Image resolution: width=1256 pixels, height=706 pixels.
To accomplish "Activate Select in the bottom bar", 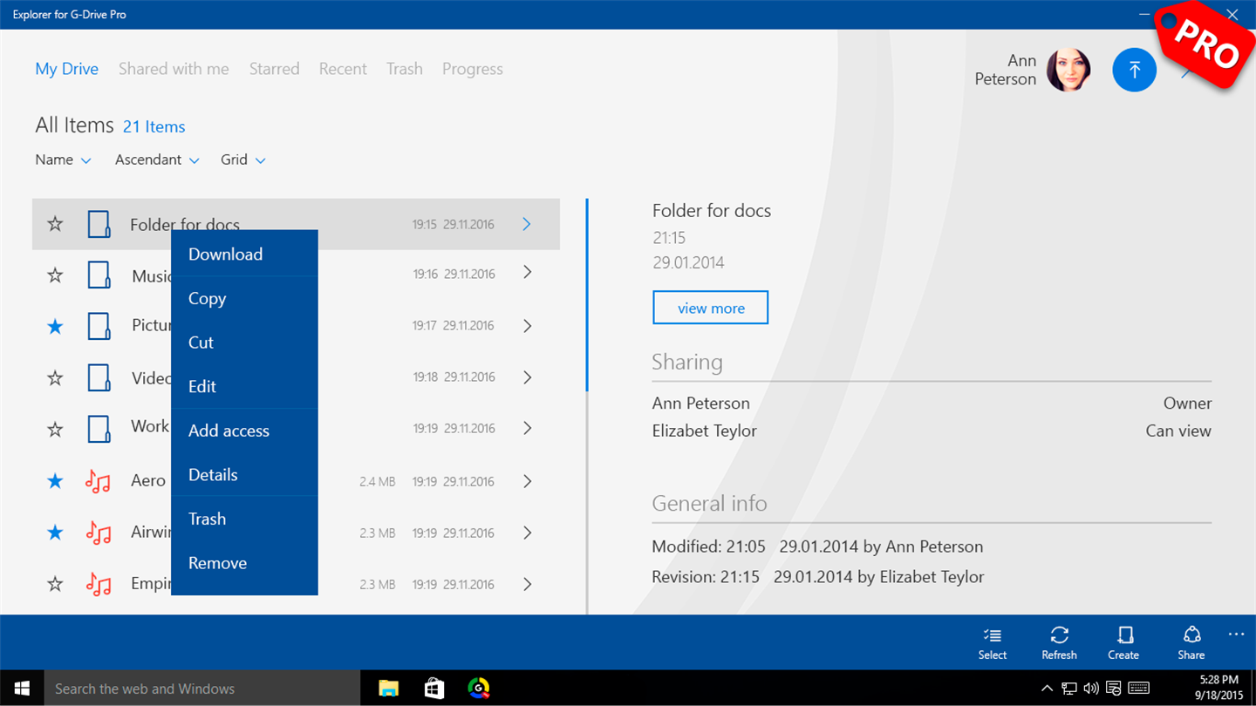I will [x=993, y=643].
